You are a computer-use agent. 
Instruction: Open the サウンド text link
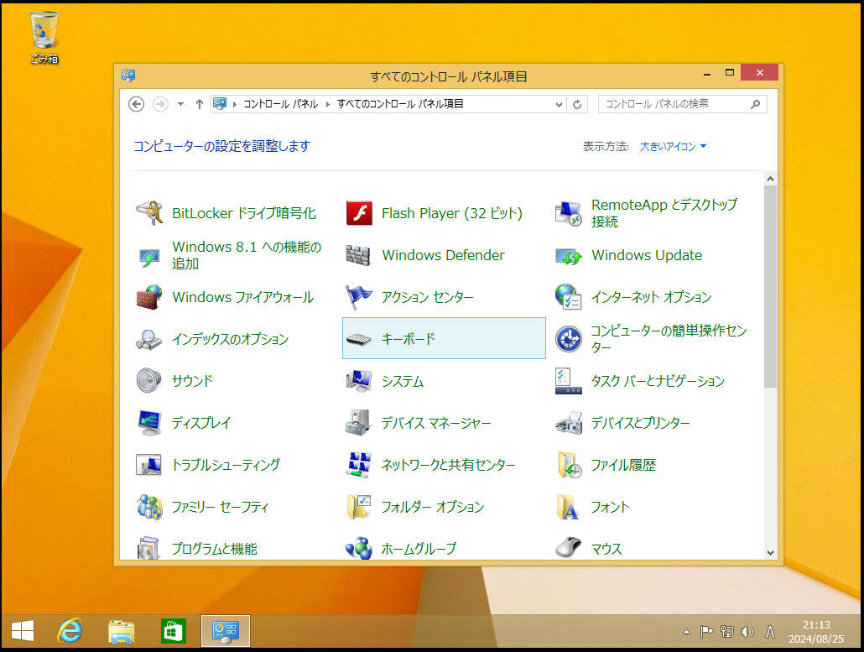coord(192,381)
